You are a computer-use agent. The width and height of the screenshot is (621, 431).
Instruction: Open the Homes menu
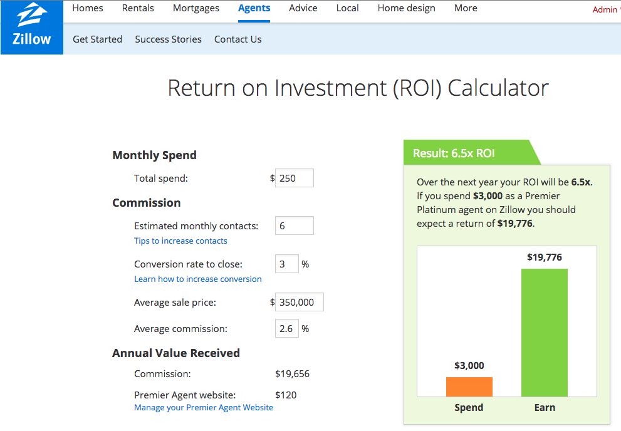click(x=88, y=8)
